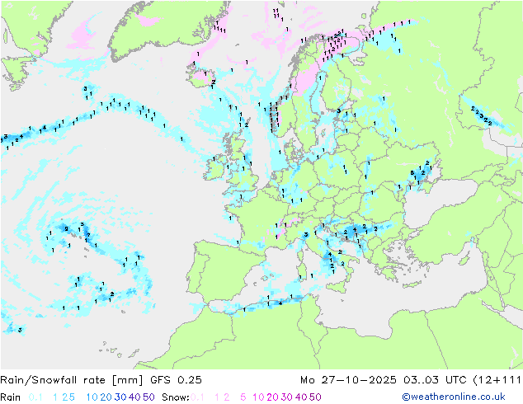Pick the snow legend 10 value

point(258,397)
